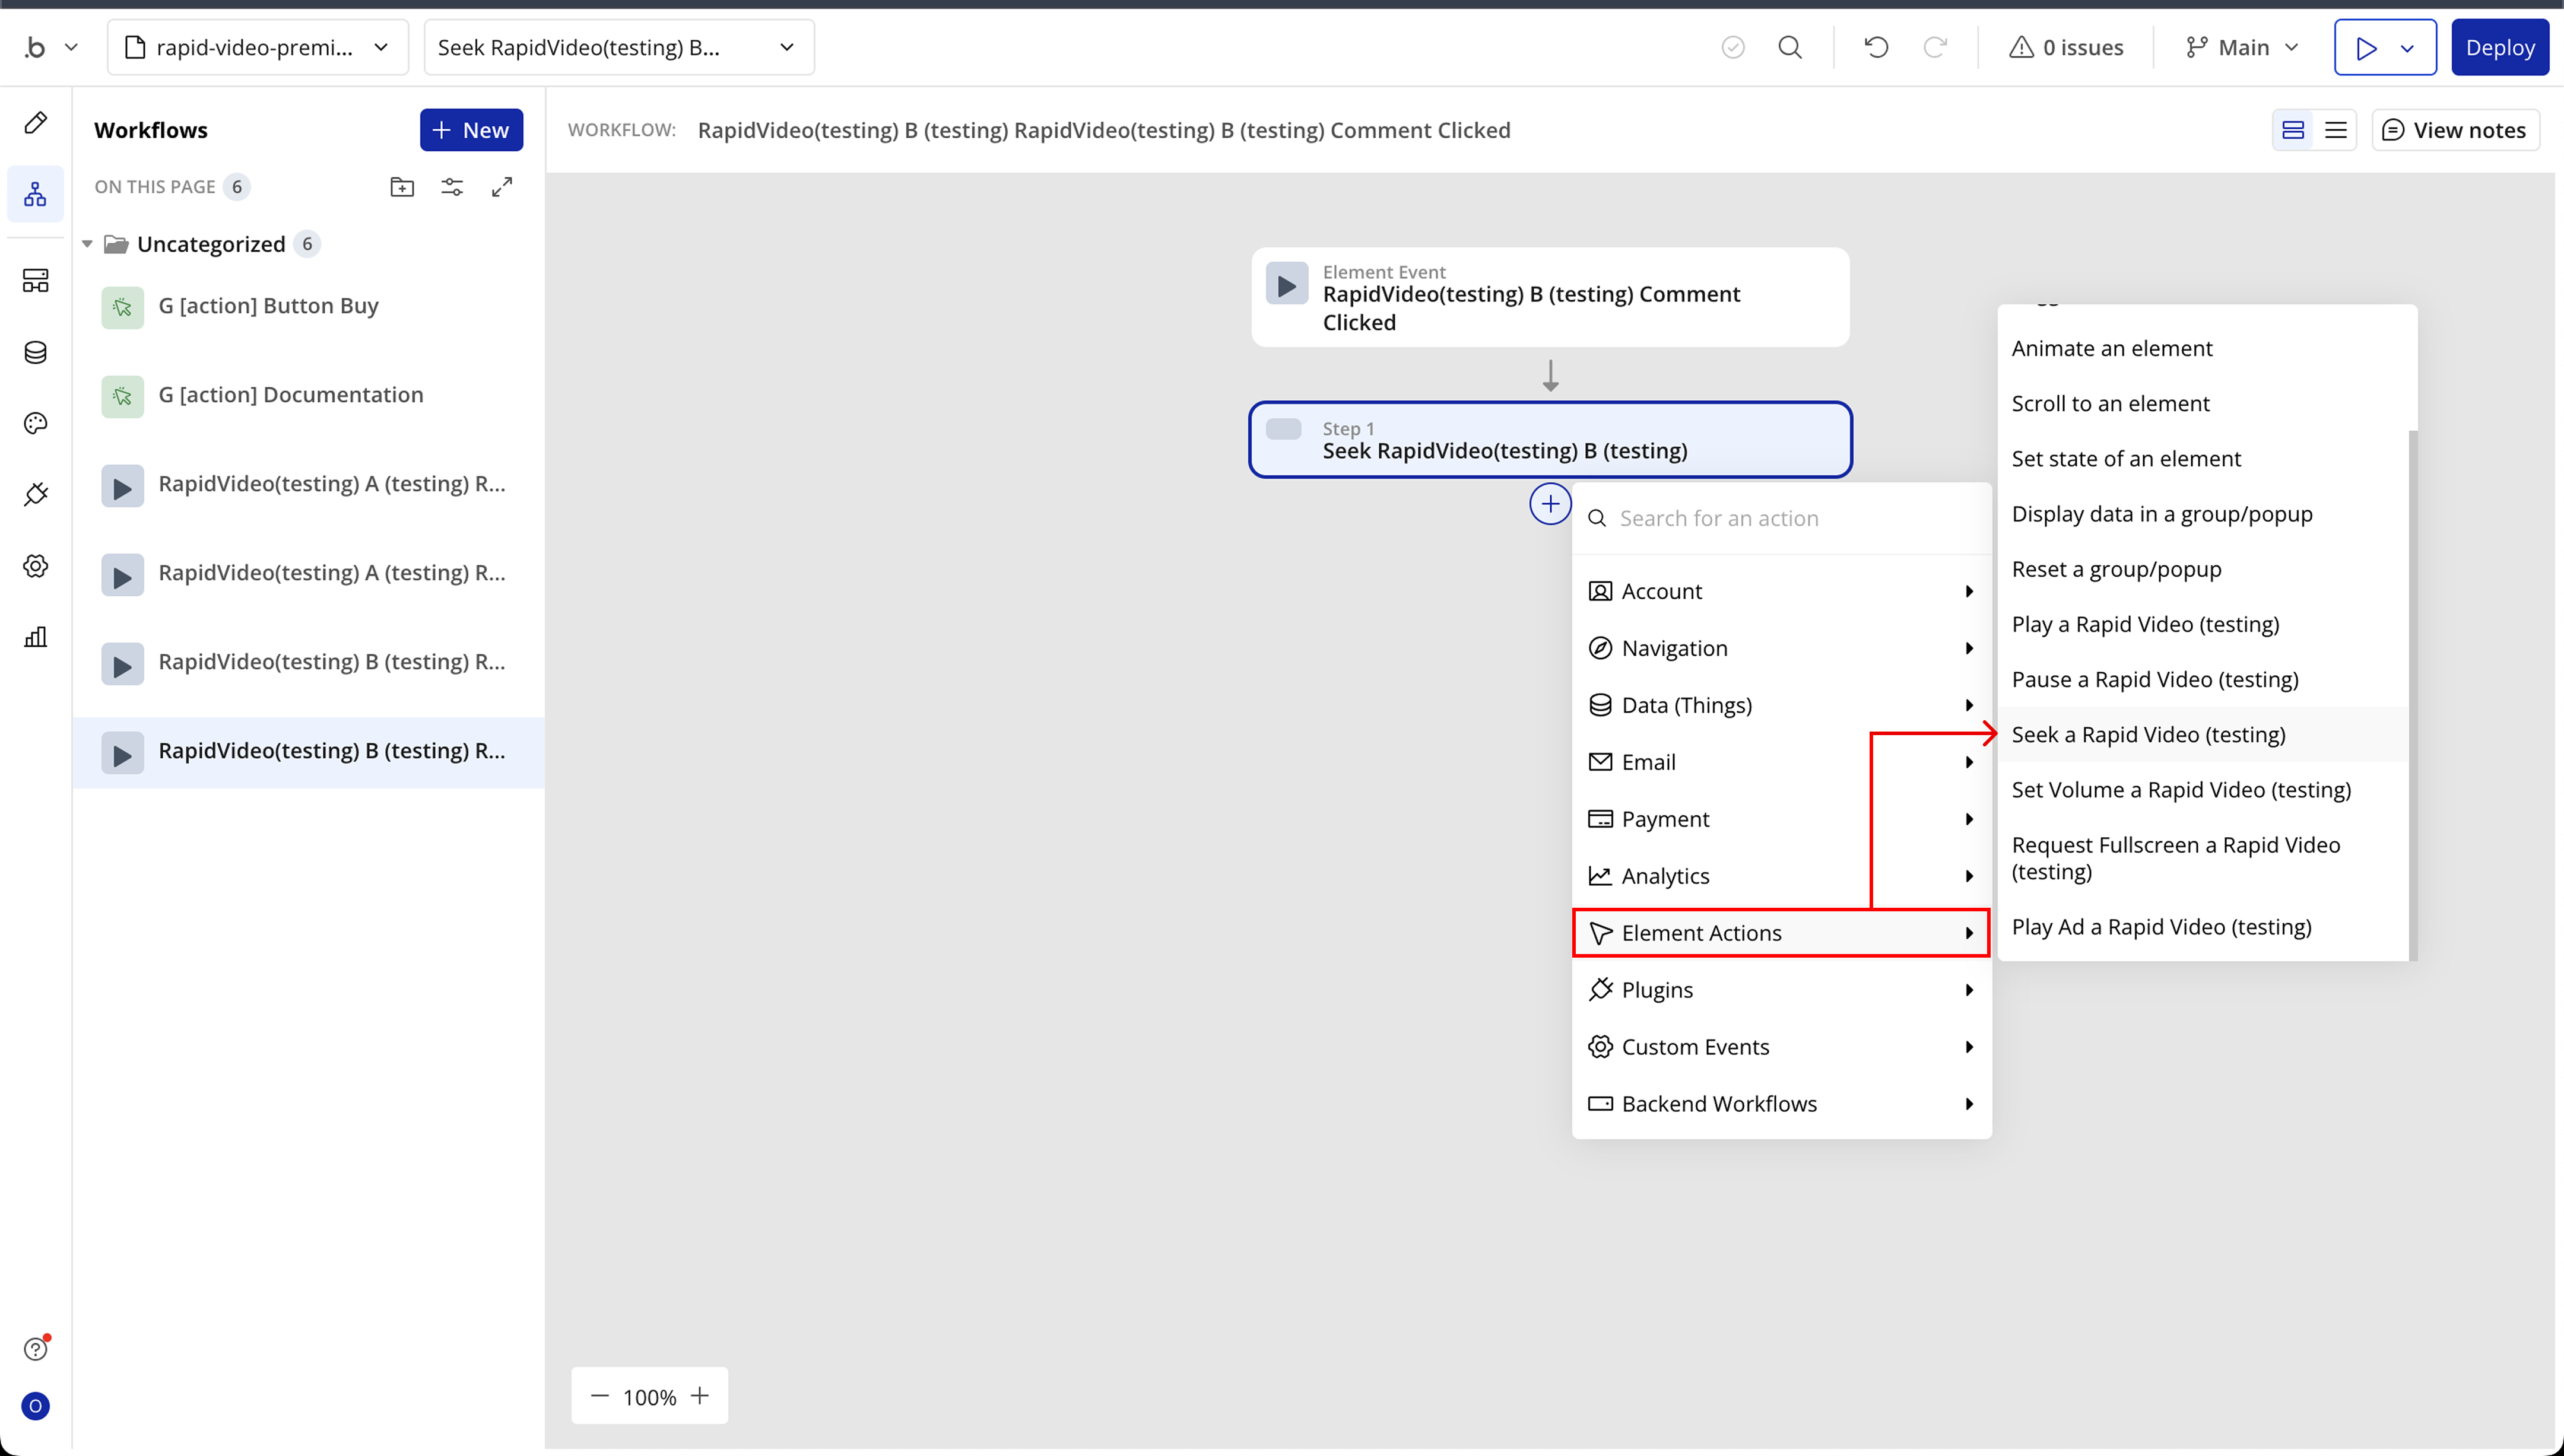
Task: Select Set Volume a Rapid Video action
Action: (x=2181, y=790)
